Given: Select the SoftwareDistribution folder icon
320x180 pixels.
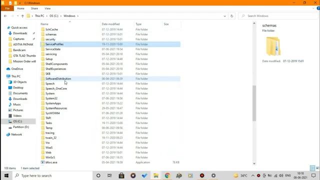Looking at the screenshot, I should pyautogui.click(x=42, y=78).
